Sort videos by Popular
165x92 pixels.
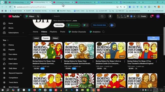pos(46,38)
